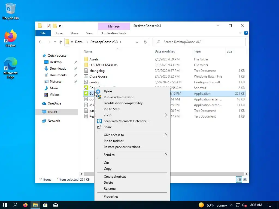
Task: Open address bar history dropdown
Action: (137, 42)
